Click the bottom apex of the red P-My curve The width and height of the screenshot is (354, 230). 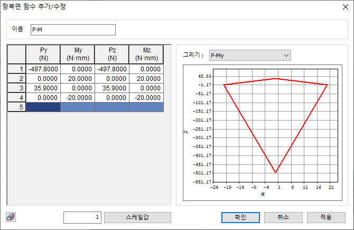(275, 172)
